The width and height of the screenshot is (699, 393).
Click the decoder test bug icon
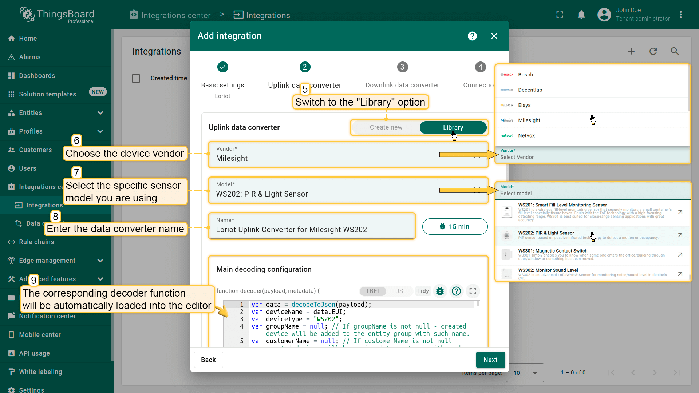click(x=440, y=291)
